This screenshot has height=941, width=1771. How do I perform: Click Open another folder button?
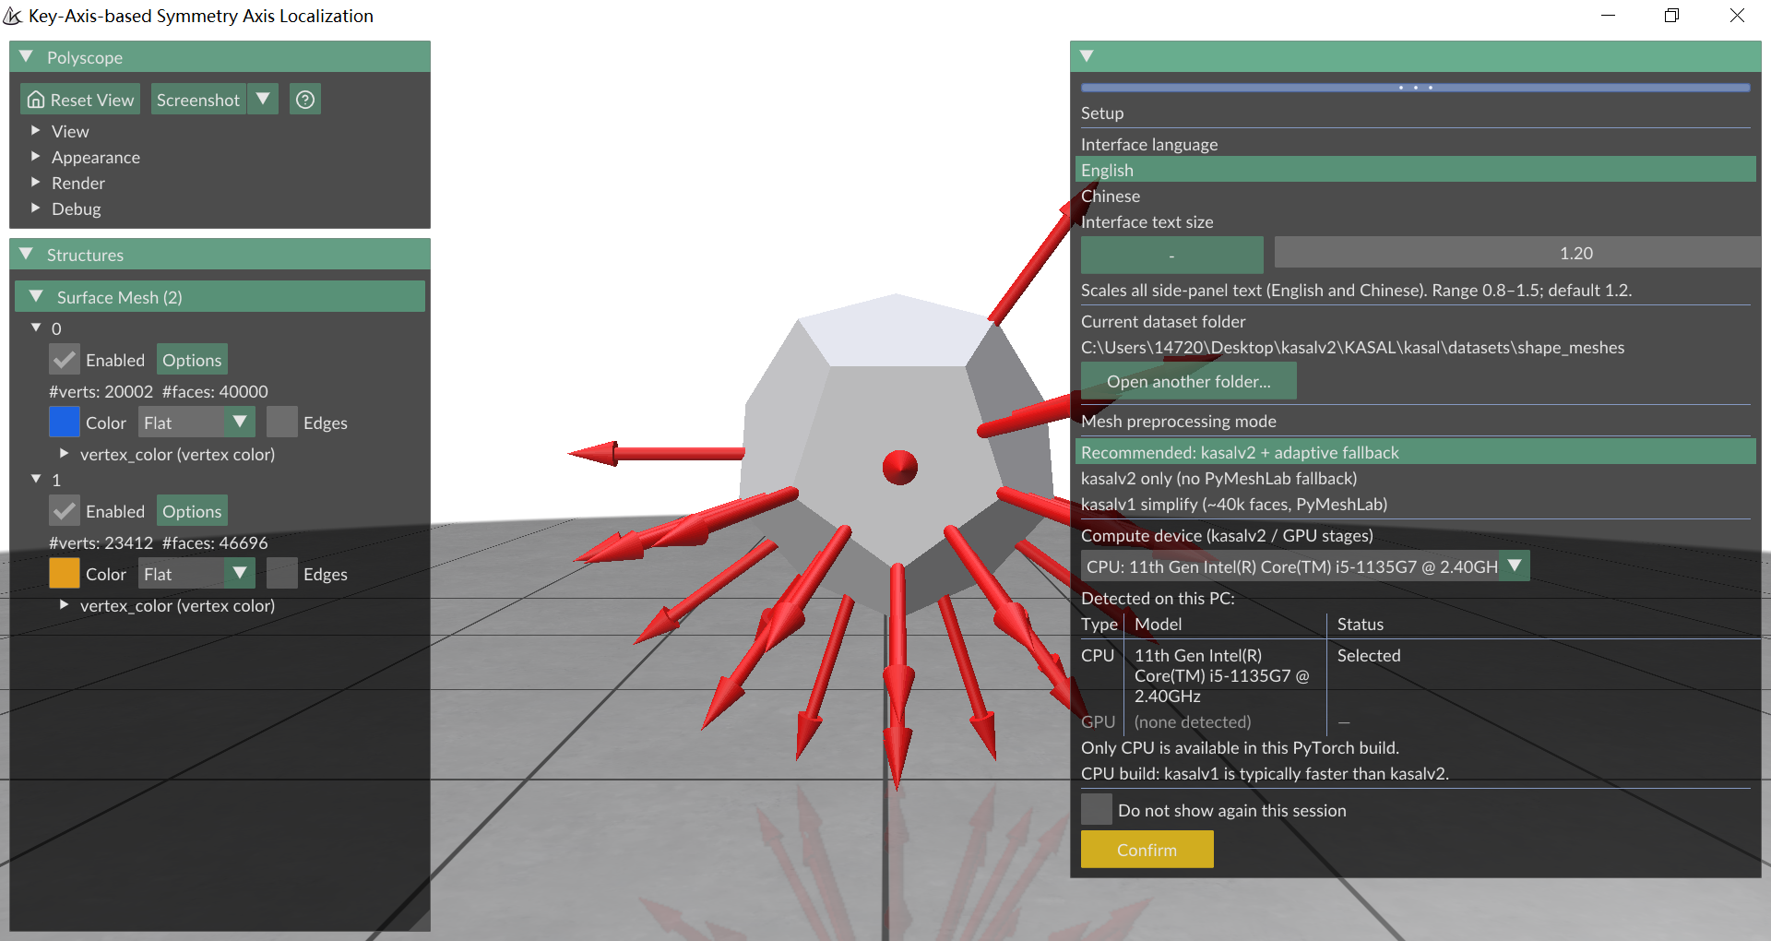[x=1189, y=381]
